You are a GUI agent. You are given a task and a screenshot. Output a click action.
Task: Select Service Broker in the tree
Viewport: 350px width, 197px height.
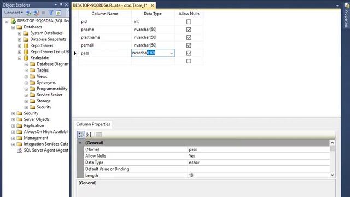coord(50,95)
